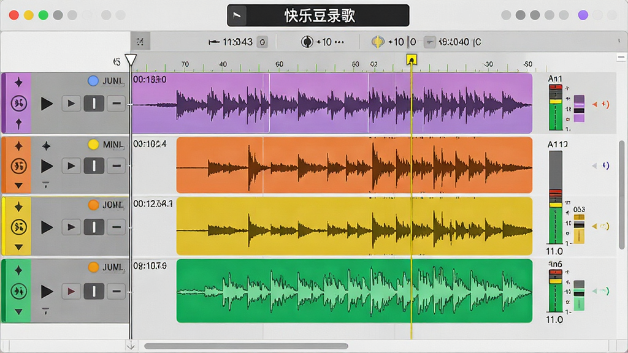Viewport: 628px width, 353px height.
Task: Expand the green track using its down triangle
Action: [18, 311]
